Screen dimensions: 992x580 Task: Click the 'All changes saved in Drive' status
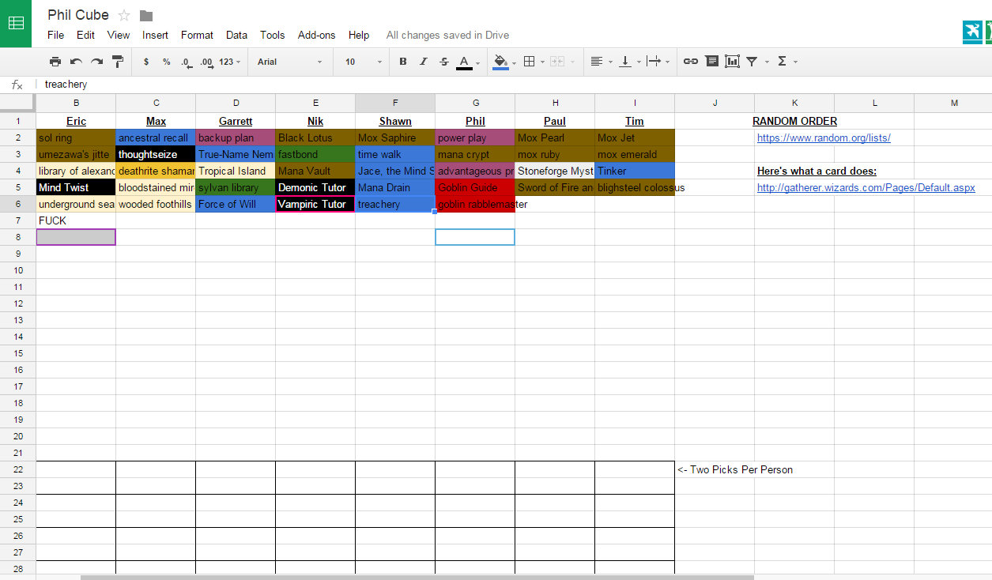447,35
